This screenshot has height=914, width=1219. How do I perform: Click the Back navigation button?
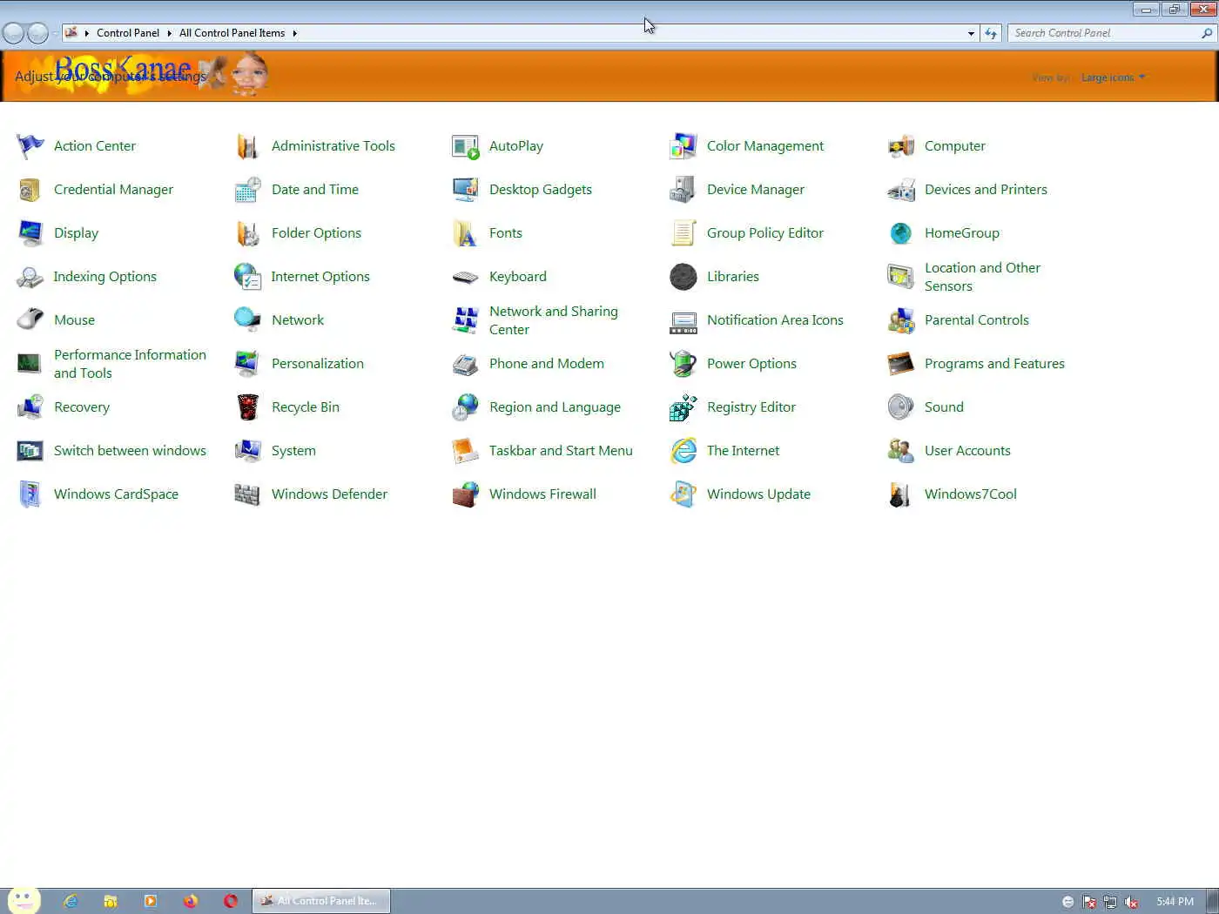(13, 33)
